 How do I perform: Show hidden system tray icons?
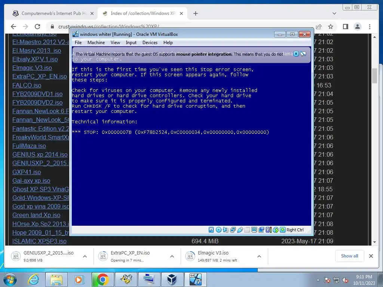318,280
